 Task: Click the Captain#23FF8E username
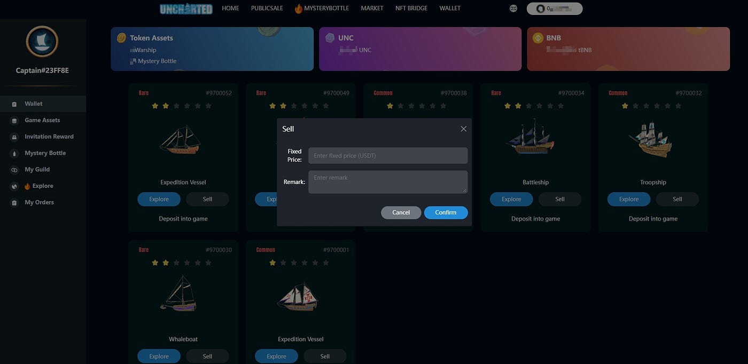click(42, 70)
